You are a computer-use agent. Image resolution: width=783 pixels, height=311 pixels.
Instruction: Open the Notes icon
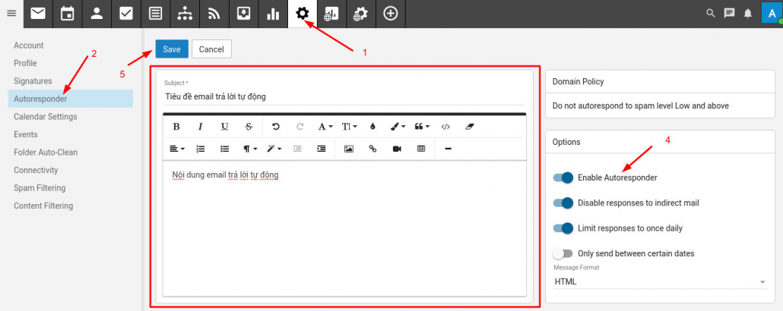tap(155, 14)
